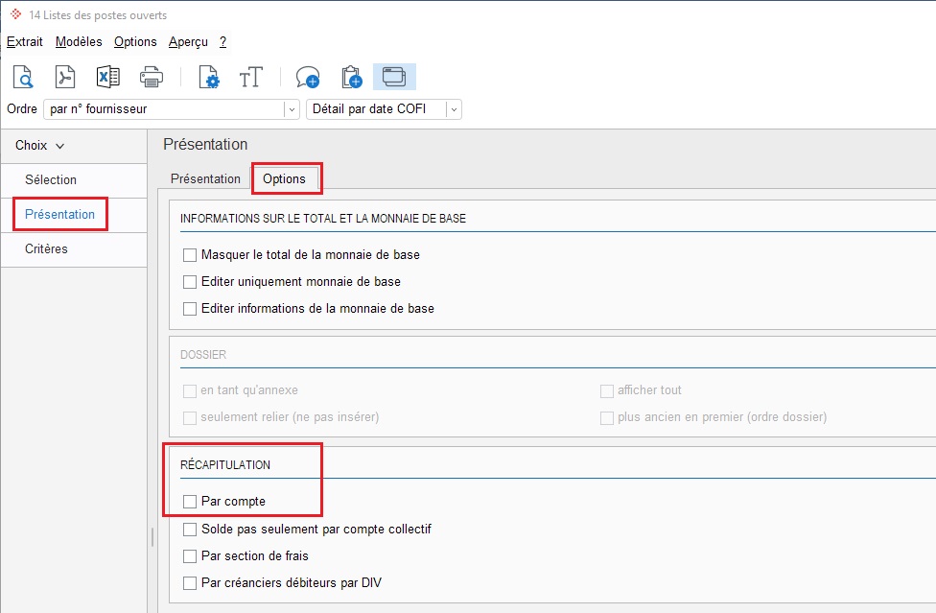936x613 pixels.
Task: Add a comment with the speech bubble icon
Action: pos(308,77)
